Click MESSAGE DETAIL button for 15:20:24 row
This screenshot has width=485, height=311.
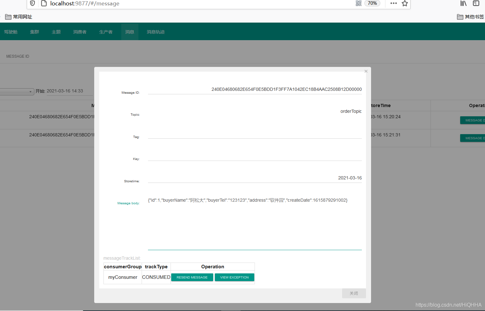(x=473, y=120)
